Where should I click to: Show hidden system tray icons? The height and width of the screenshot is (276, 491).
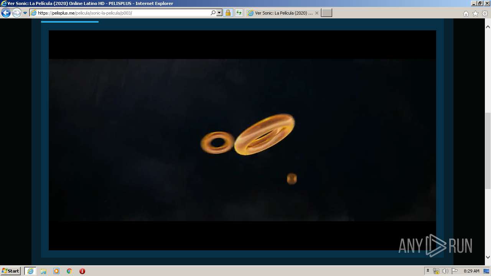pyautogui.click(x=428, y=271)
